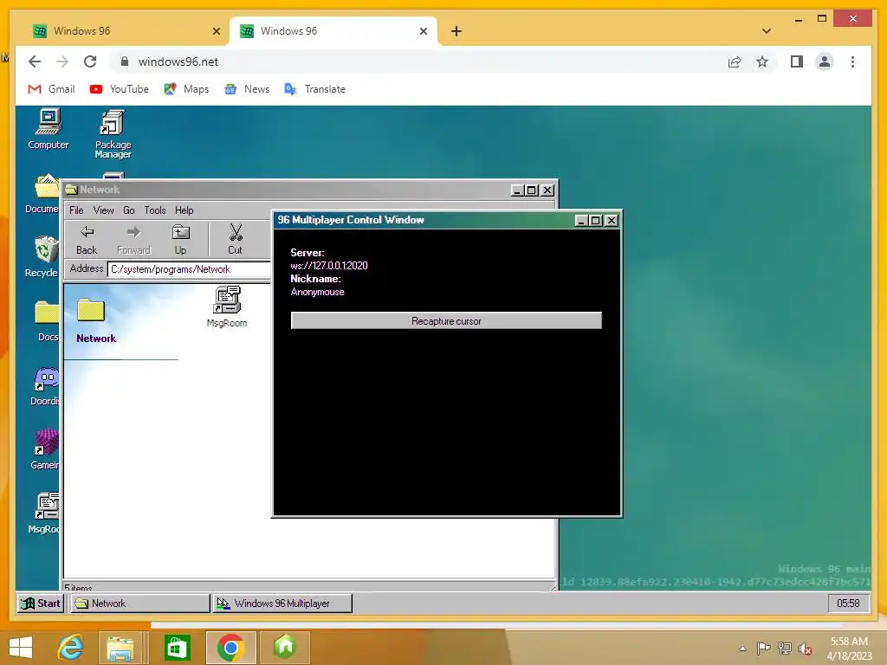Reload the windows96.net page
Image resolution: width=887 pixels, height=665 pixels.
tap(90, 61)
